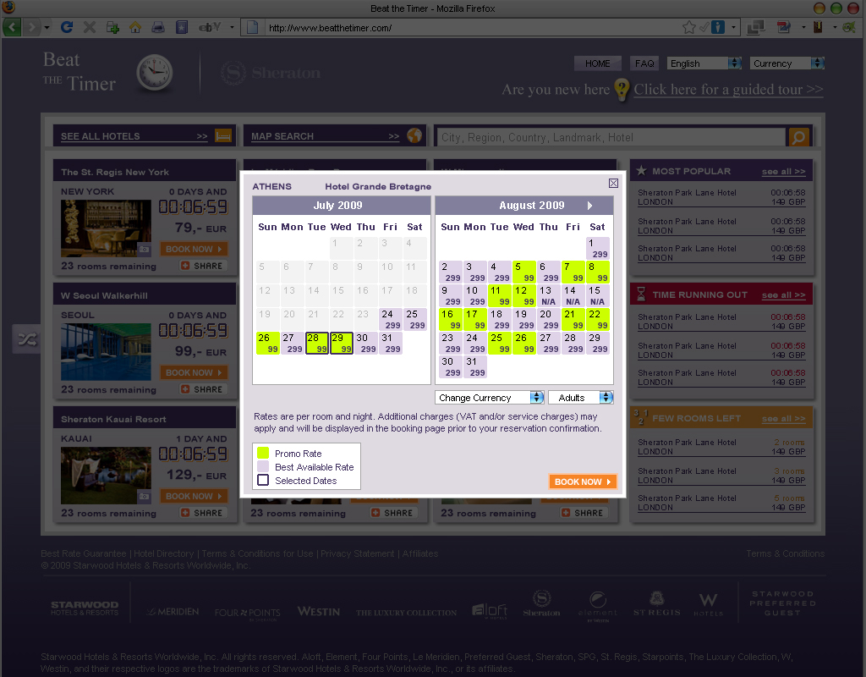
Task: Click the camera icon on St. Regis photo
Action: pos(144,250)
